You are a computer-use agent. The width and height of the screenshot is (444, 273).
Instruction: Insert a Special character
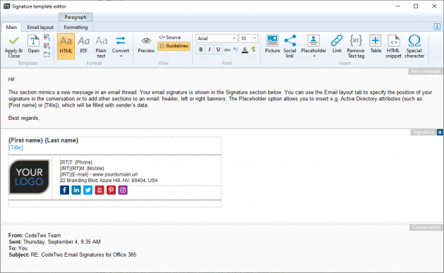pyautogui.click(x=414, y=47)
